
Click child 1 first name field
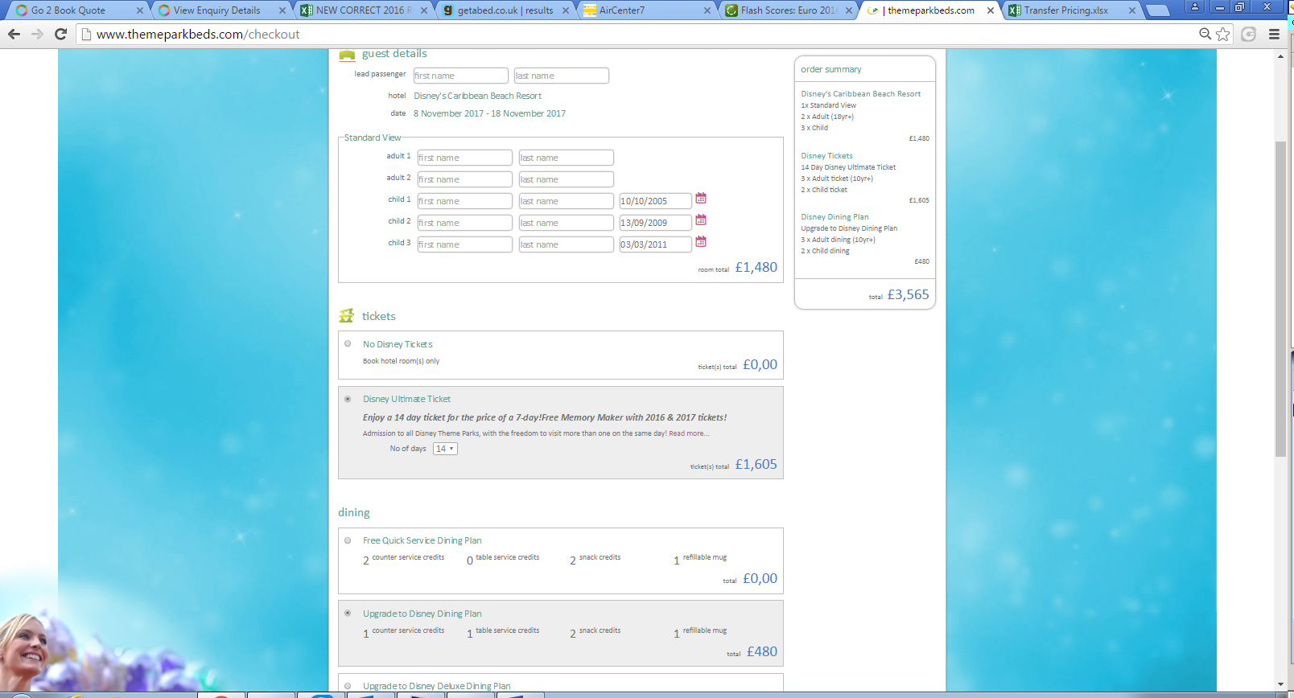pos(465,201)
